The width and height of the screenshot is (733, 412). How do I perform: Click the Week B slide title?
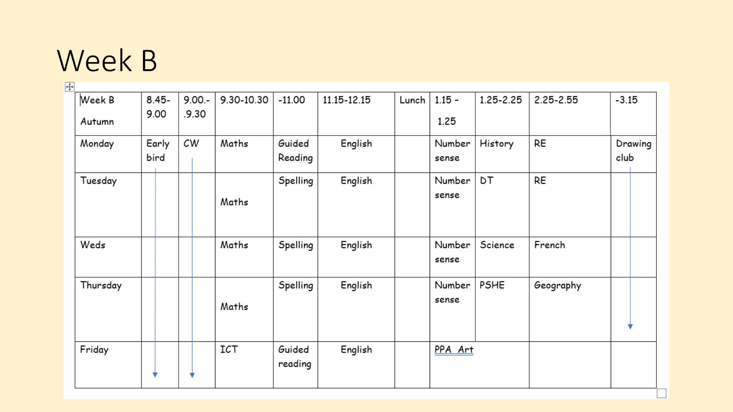107,60
